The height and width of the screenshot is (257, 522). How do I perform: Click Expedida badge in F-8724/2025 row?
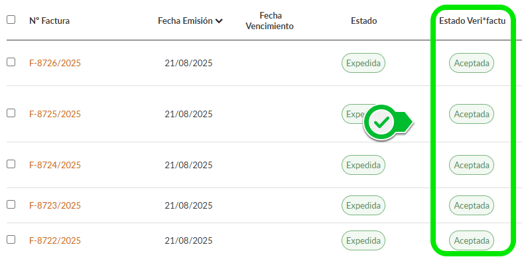(363, 165)
